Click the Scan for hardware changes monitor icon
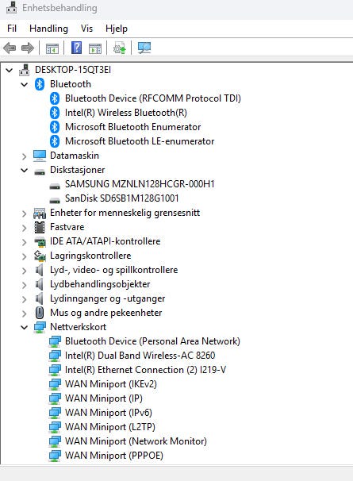 pyautogui.click(x=144, y=48)
